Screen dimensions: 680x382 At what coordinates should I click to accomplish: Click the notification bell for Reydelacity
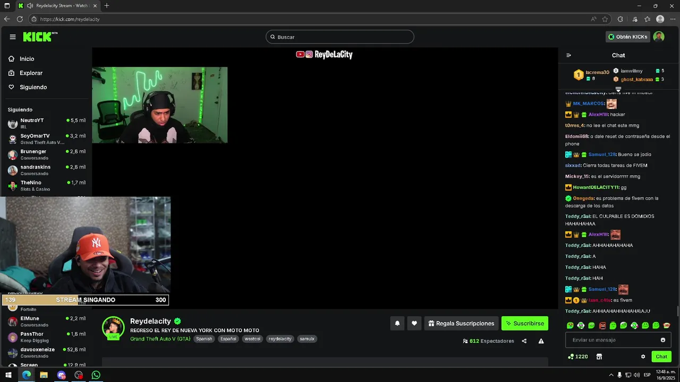pos(397,323)
